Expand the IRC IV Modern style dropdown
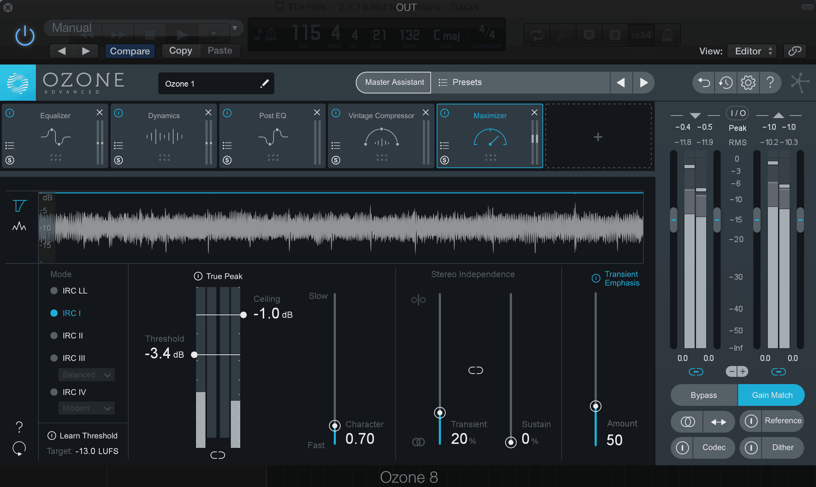816x487 pixels. click(87, 408)
